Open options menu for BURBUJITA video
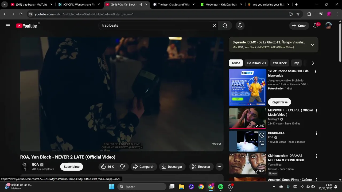Viewport: 342px width, 192px height. [x=316, y=133]
